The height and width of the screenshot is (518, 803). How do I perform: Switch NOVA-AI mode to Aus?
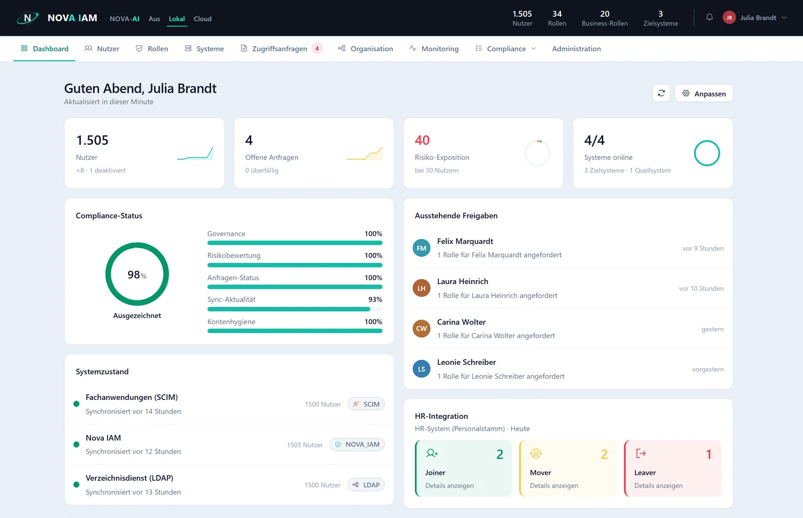pyautogui.click(x=154, y=19)
